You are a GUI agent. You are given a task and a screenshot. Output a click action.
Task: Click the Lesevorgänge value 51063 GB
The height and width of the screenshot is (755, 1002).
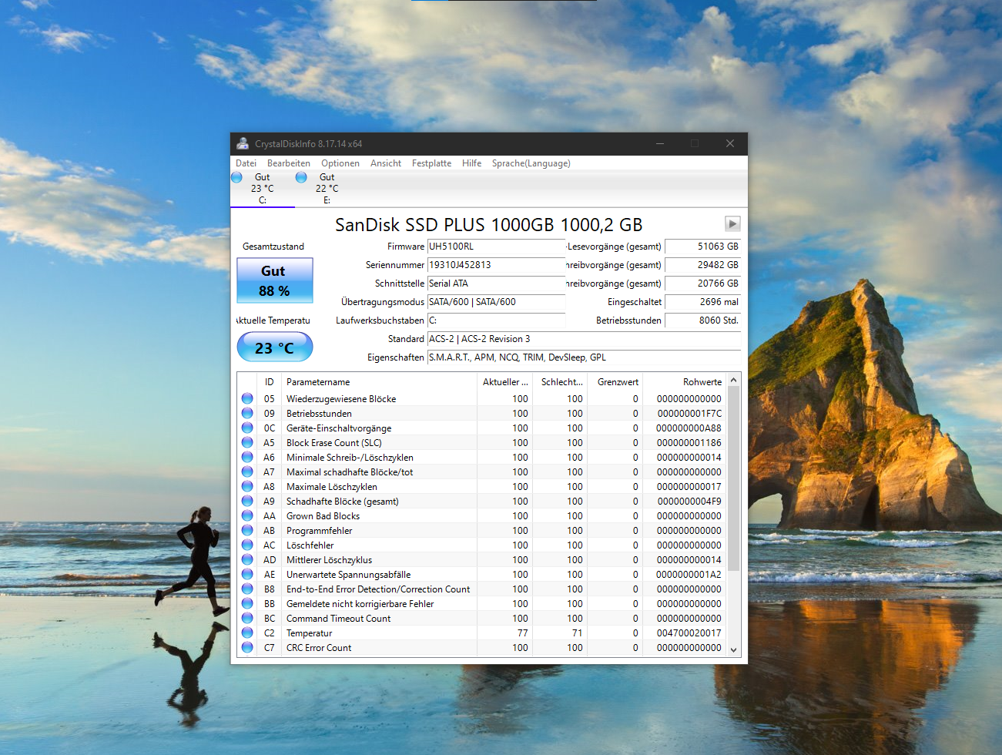point(702,247)
